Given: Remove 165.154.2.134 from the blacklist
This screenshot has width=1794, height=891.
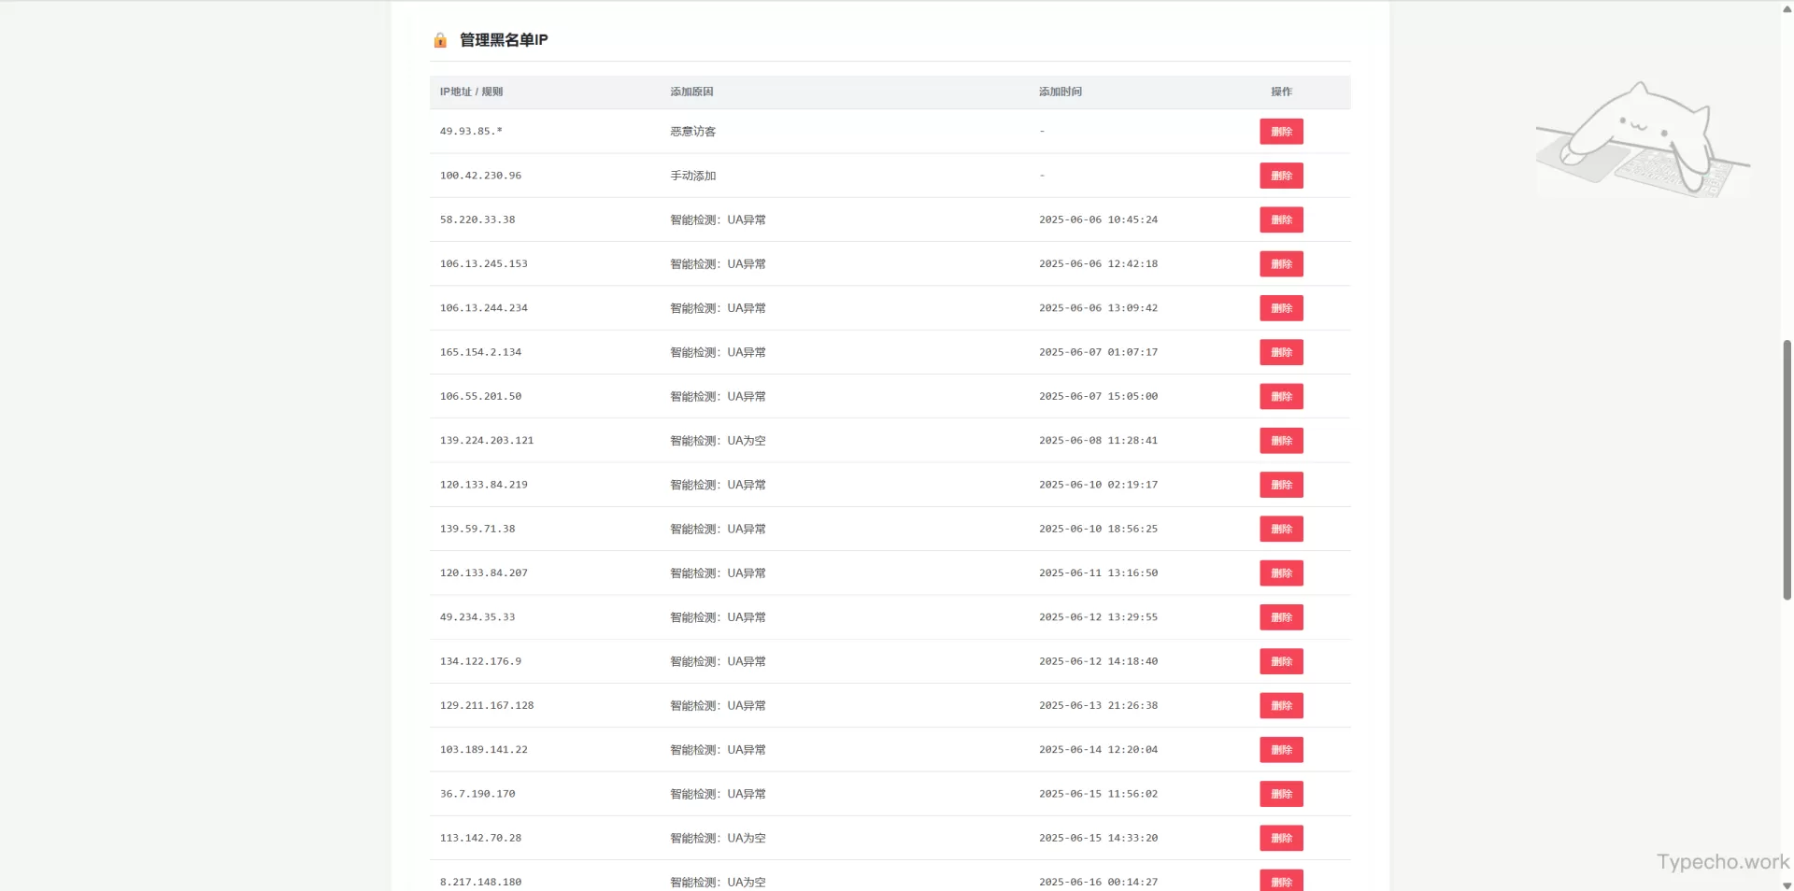Looking at the screenshot, I should [x=1280, y=353].
